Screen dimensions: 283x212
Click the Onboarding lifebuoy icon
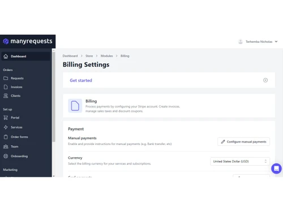6,156
